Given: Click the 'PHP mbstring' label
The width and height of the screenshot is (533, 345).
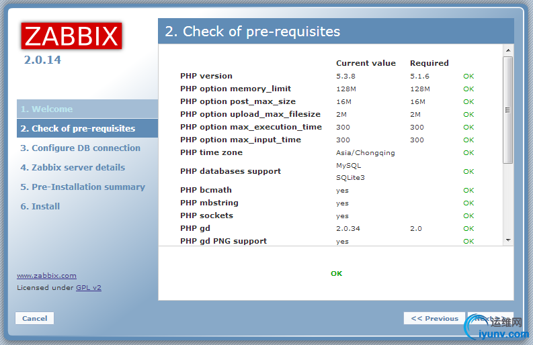Looking at the screenshot, I should pyautogui.click(x=210, y=203).
